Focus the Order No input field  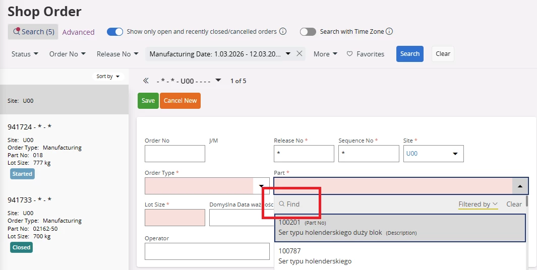pos(175,154)
